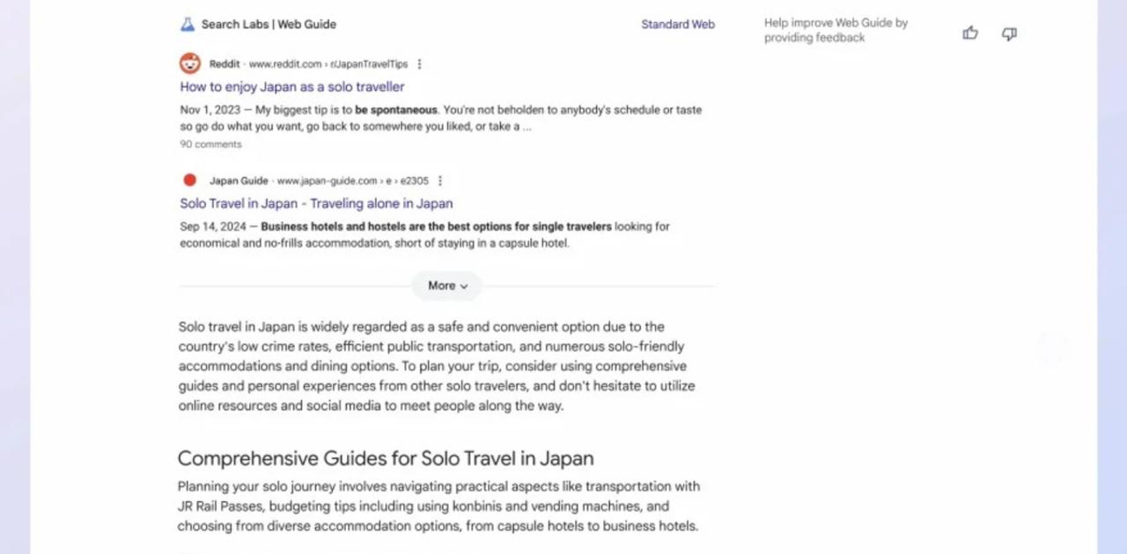Click the www.japan-guide.com breadcrumb URL
This screenshot has width=1127, height=554.
coord(352,181)
